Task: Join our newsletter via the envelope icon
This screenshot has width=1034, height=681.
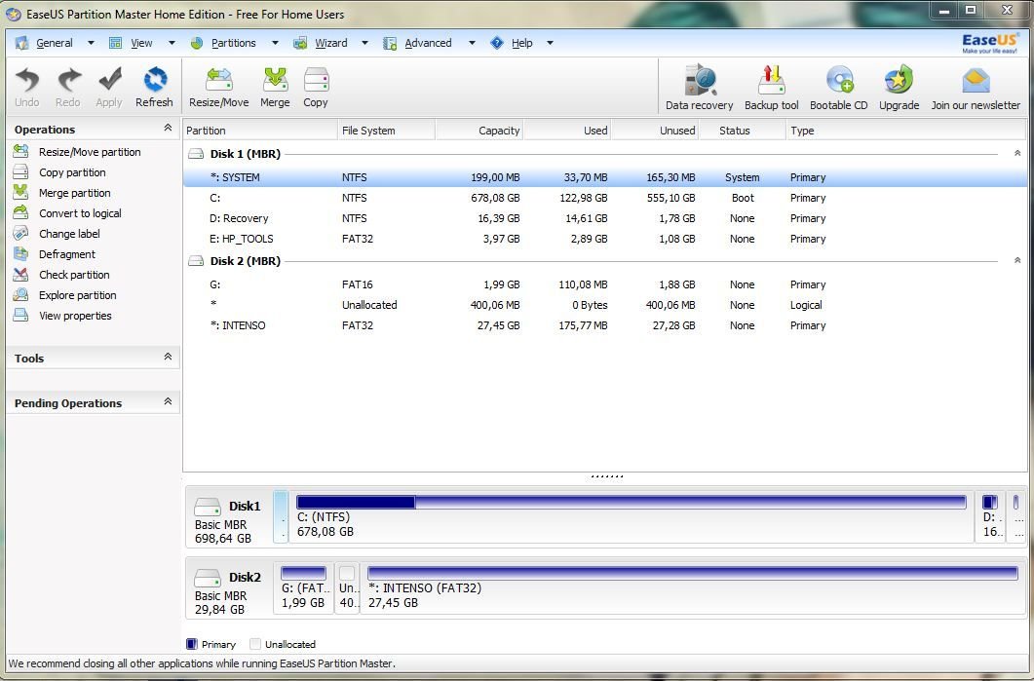Action: [x=976, y=81]
